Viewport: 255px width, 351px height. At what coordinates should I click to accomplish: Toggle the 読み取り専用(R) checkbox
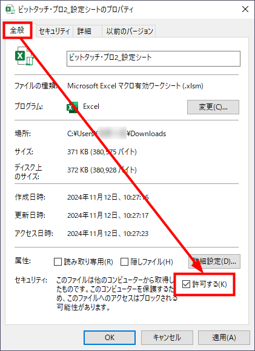click(x=58, y=261)
